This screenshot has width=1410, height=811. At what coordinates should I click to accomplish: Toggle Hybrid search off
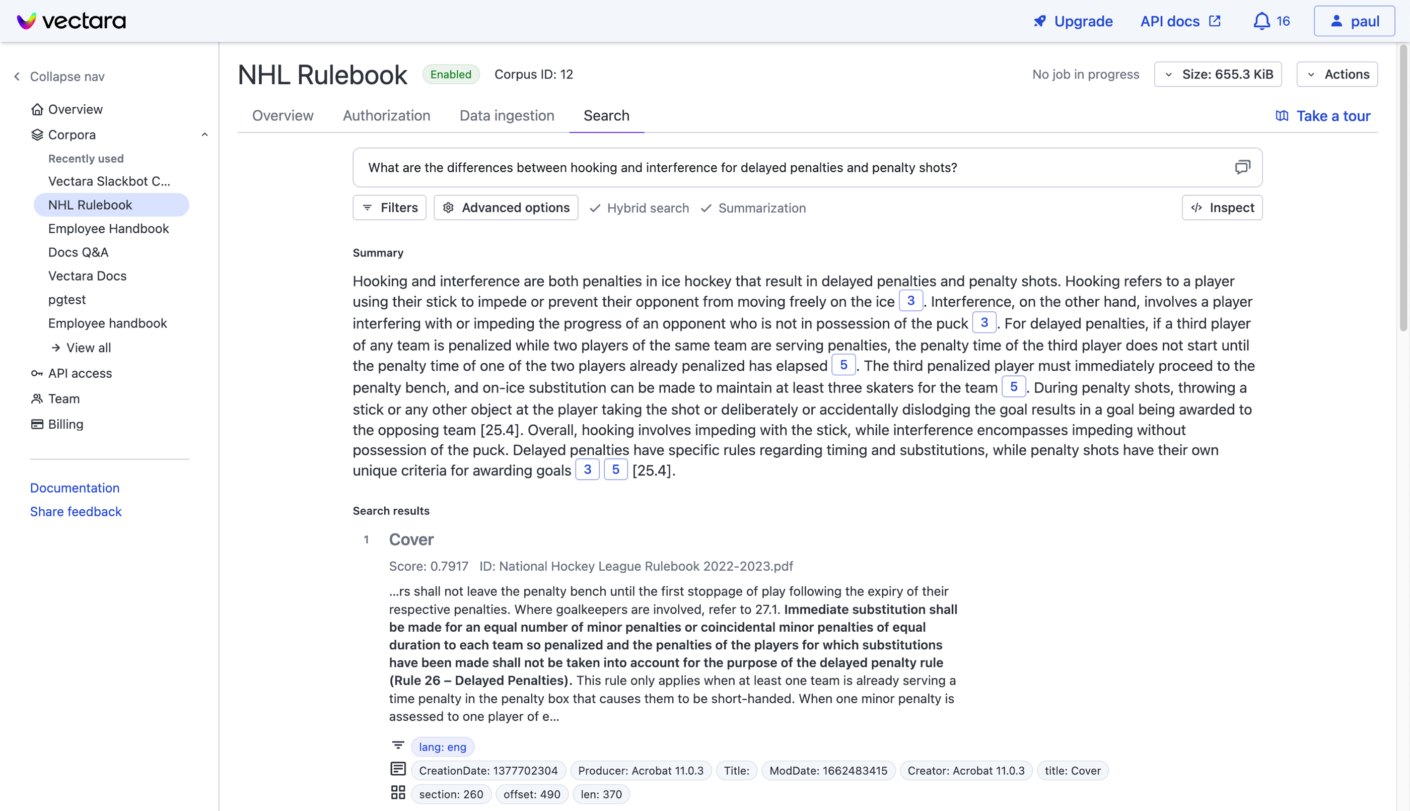(x=639, y=208)
